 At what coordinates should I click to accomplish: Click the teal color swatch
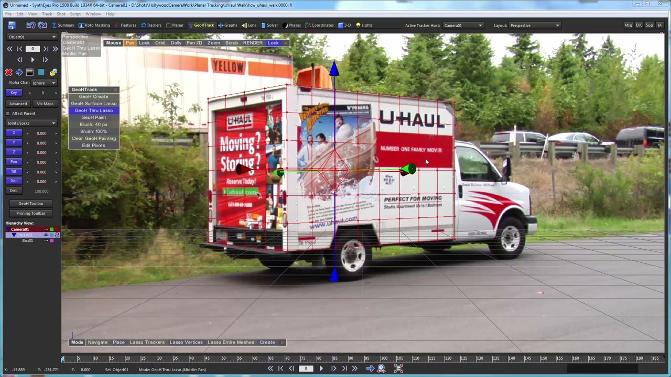pyautogui.click(x=41, y=72)
